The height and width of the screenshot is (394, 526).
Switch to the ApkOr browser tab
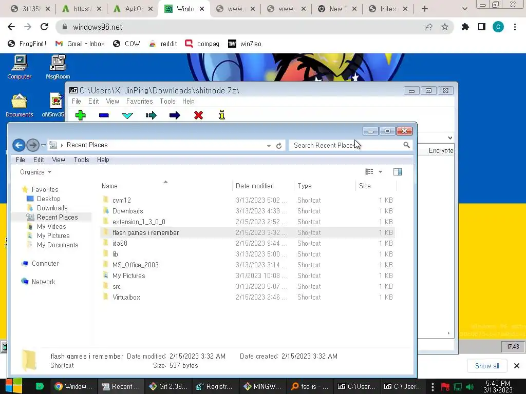point(133,9)
